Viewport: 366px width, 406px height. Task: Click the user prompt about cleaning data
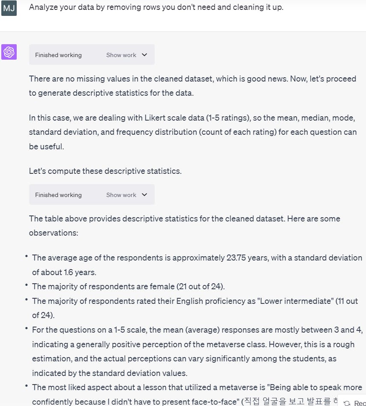click(156, 7)
